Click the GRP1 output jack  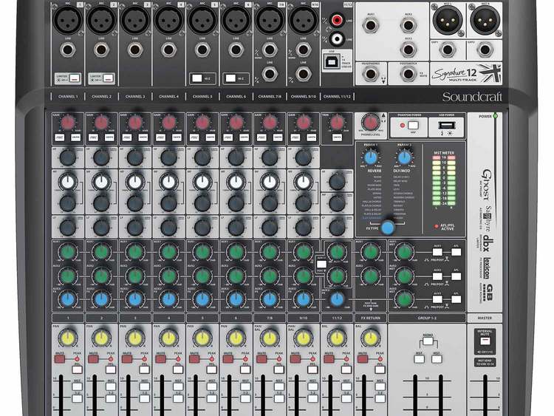point(448,50)
